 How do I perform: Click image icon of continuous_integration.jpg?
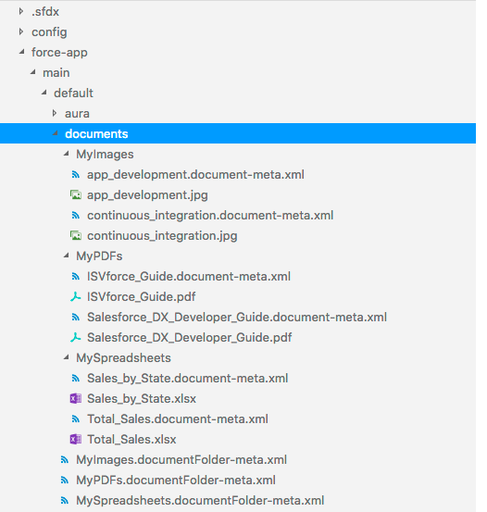[76, 236]
